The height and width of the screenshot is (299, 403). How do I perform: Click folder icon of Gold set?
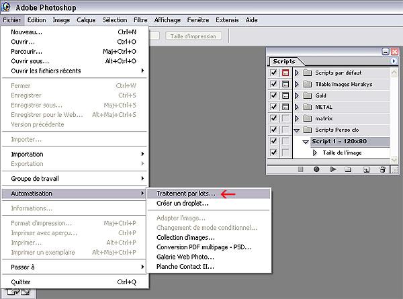click(x=307, y=95)
